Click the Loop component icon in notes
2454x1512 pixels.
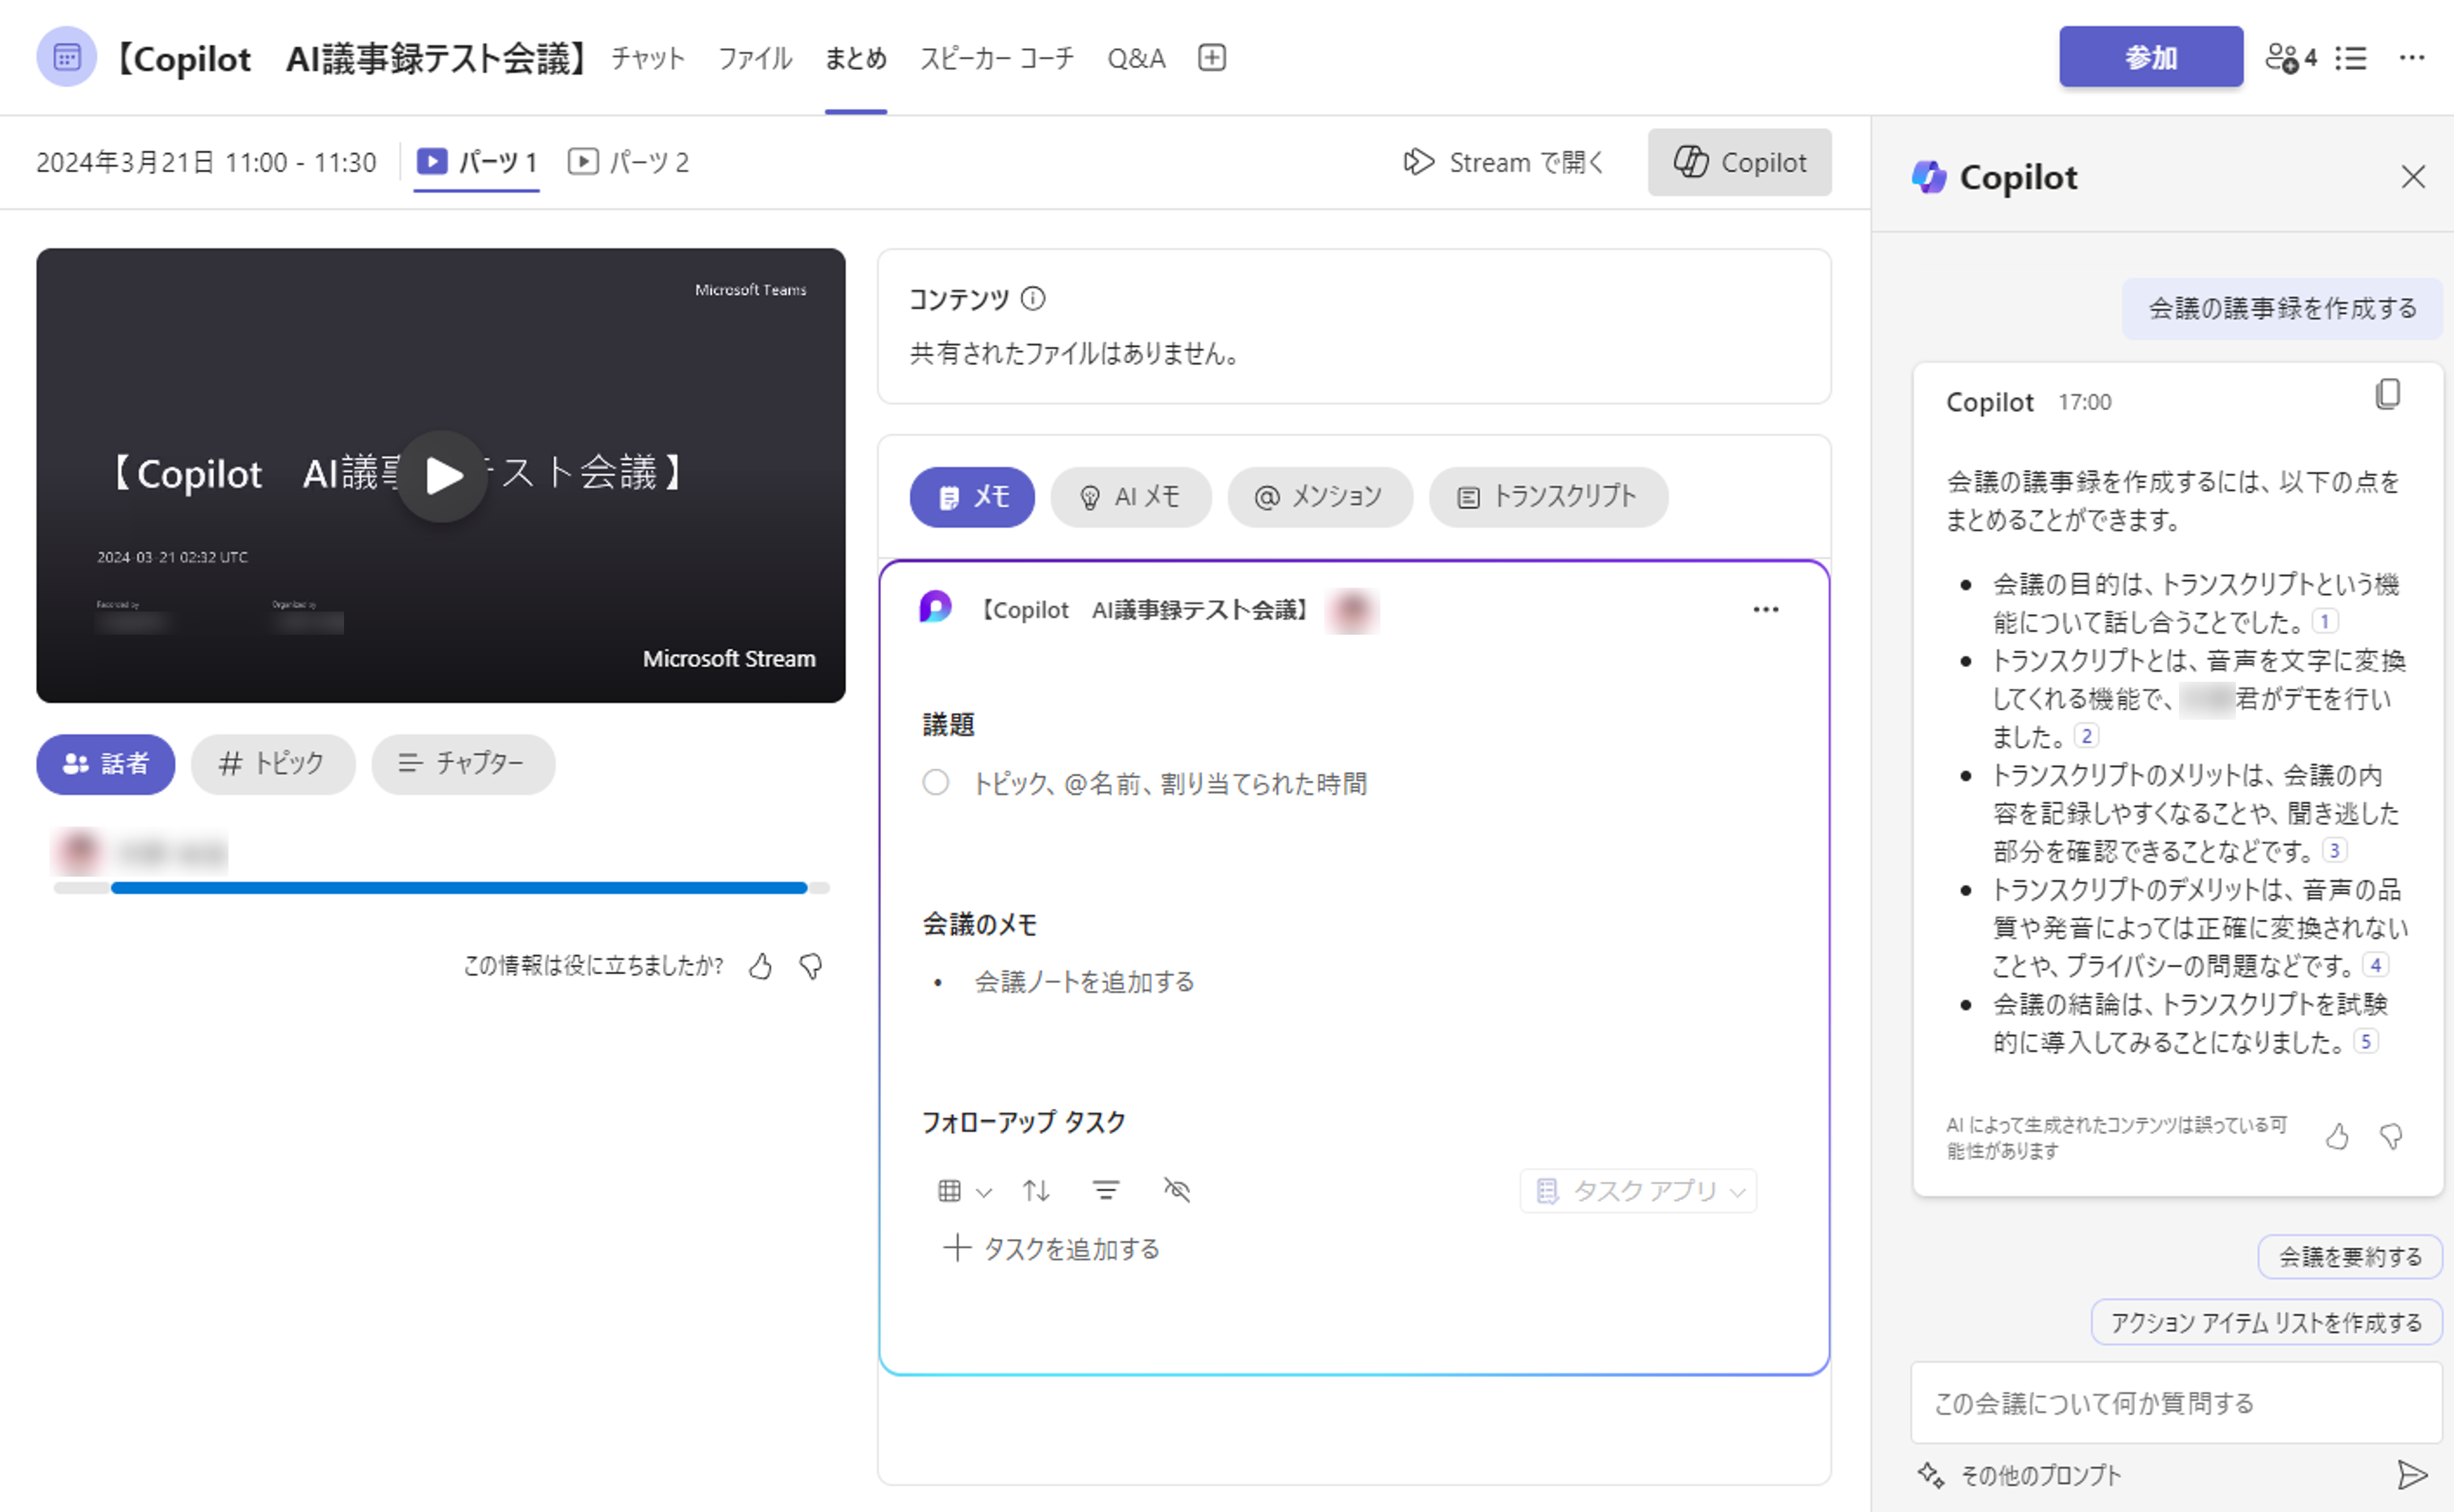(935, 606)
